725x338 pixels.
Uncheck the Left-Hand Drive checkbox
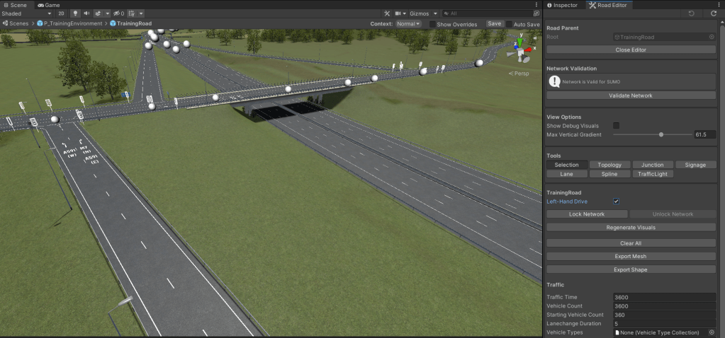pyautogui.click(x=616, y=202)
